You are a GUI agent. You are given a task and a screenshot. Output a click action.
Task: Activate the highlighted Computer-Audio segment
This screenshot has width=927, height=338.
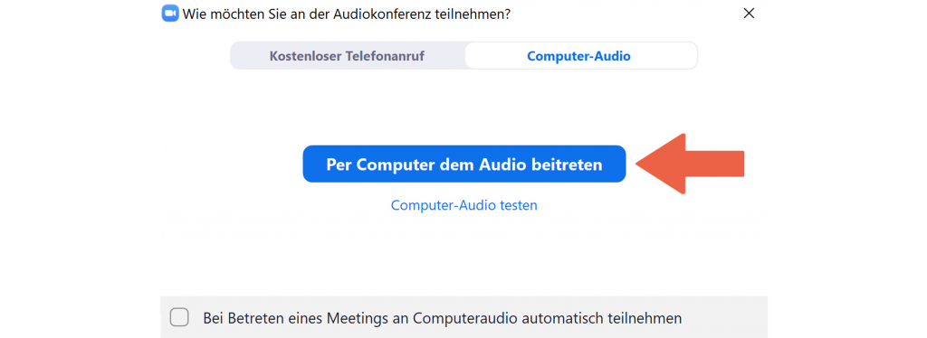pyautogui.click(x=578, y=57)
